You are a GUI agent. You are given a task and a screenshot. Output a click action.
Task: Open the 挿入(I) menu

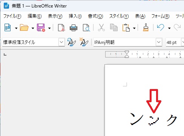[x=75, y=16]
